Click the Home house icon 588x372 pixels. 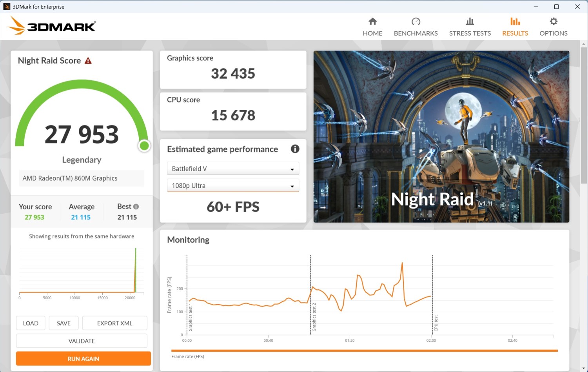[372, 22]
